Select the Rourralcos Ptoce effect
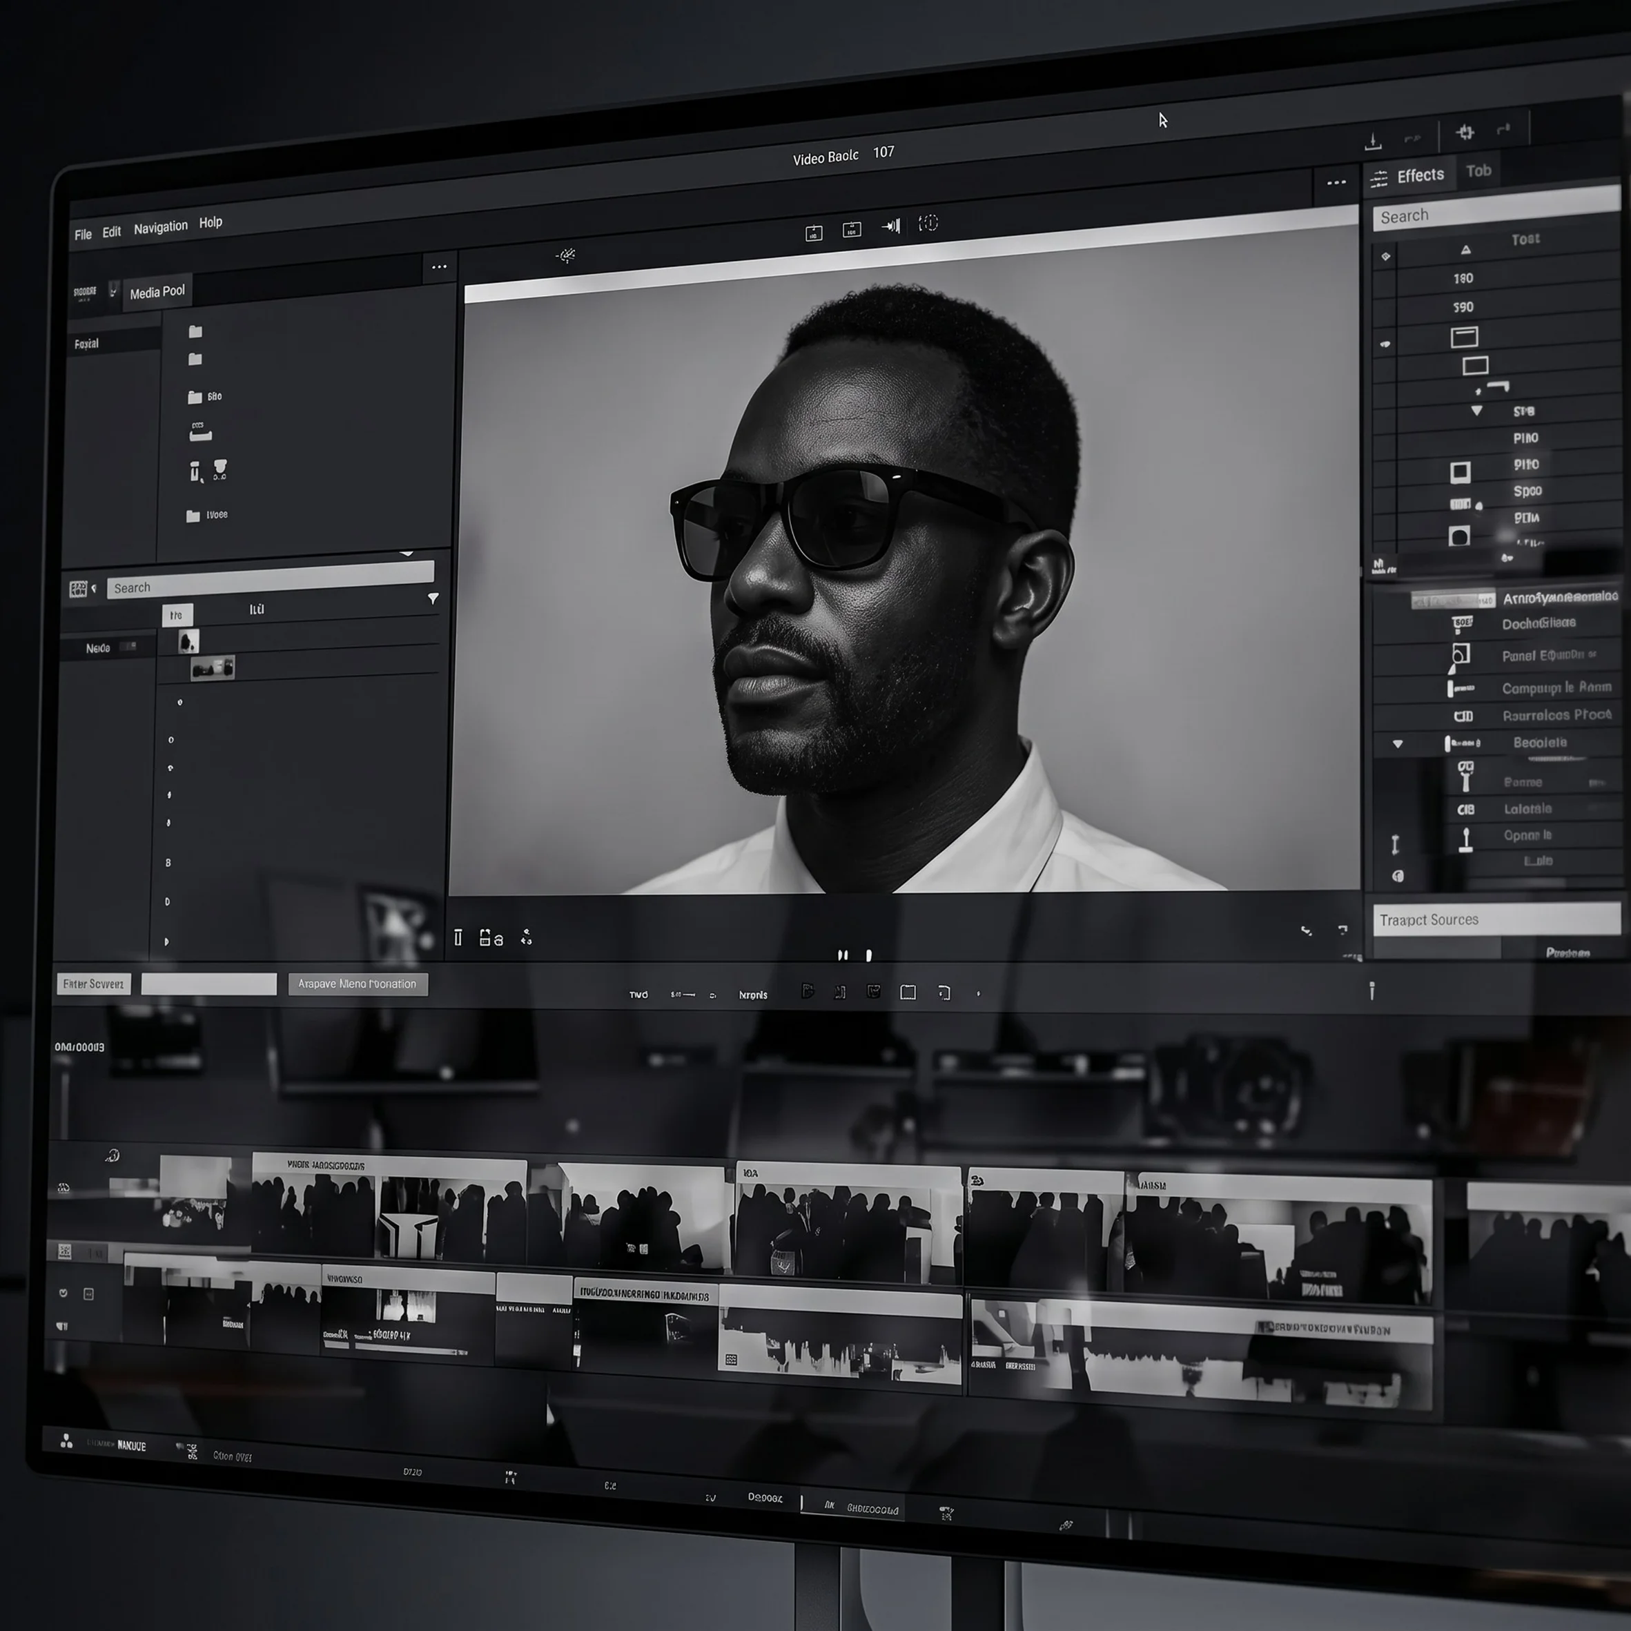The height and width of the screenshot is (1631, 1631). [1556, 715]
